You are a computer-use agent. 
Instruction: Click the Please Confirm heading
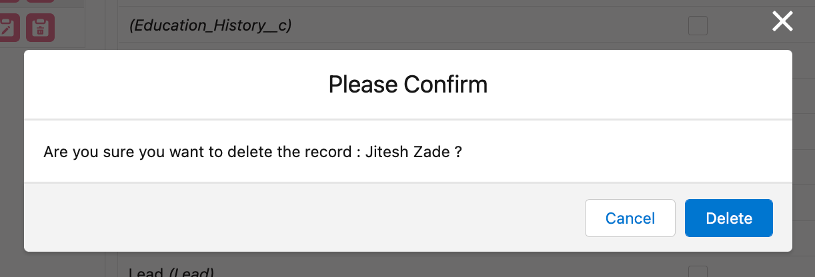pyautogui.click(x=407, y=85)
